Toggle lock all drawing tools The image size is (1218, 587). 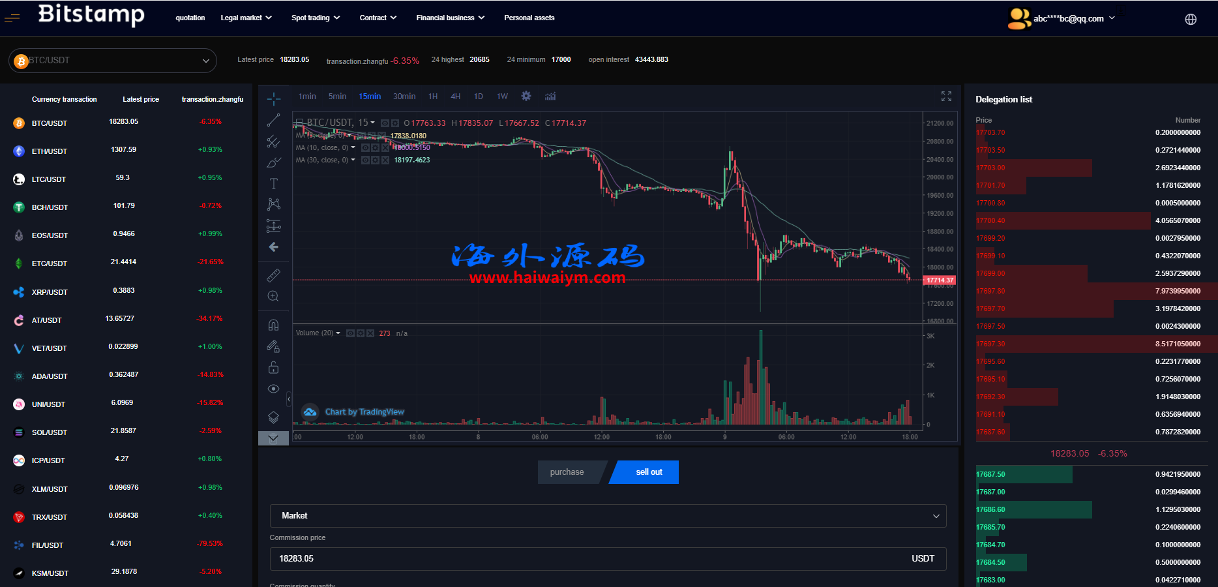click(x=273, y=367)
